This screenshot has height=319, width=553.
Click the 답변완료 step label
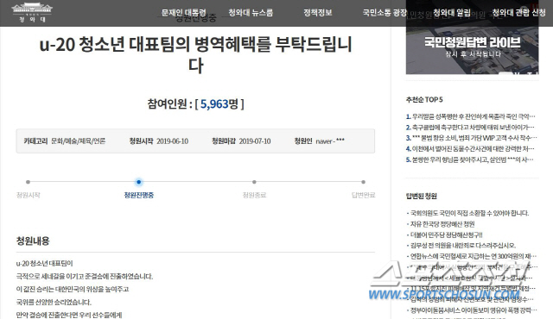(x=363, y=195)
